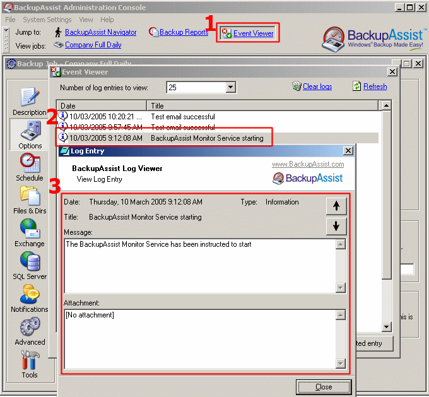Viewport: 429px width, 397px height.
Task: Click inside the Message text box
Action: coord(200,266)
